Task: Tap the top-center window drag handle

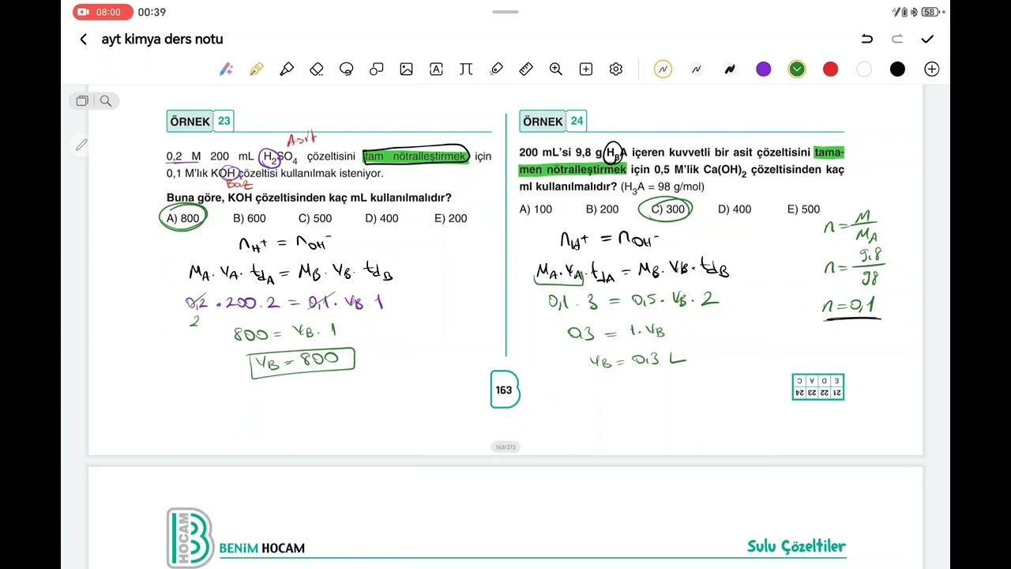Action: (505, 12)
